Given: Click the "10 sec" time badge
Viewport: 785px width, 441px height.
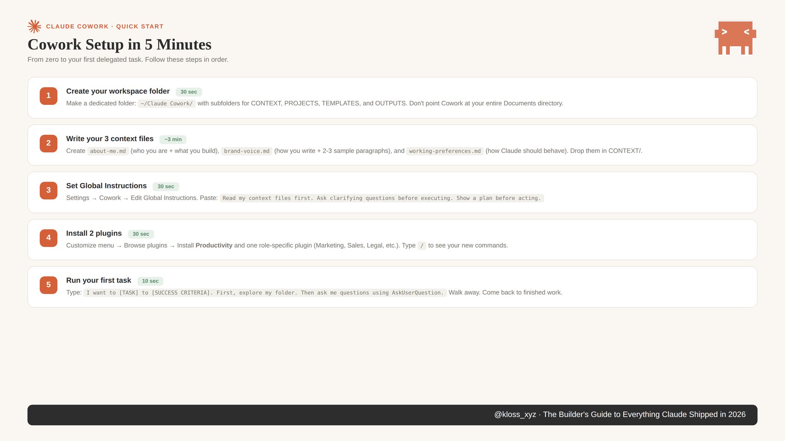Looking at the screenshot, I should click(150, 281).
